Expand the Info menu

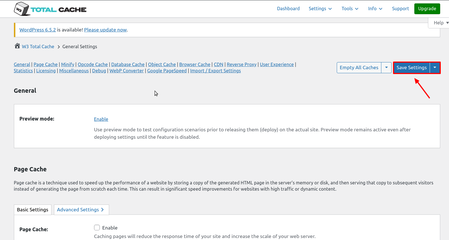tap(375, 9)
